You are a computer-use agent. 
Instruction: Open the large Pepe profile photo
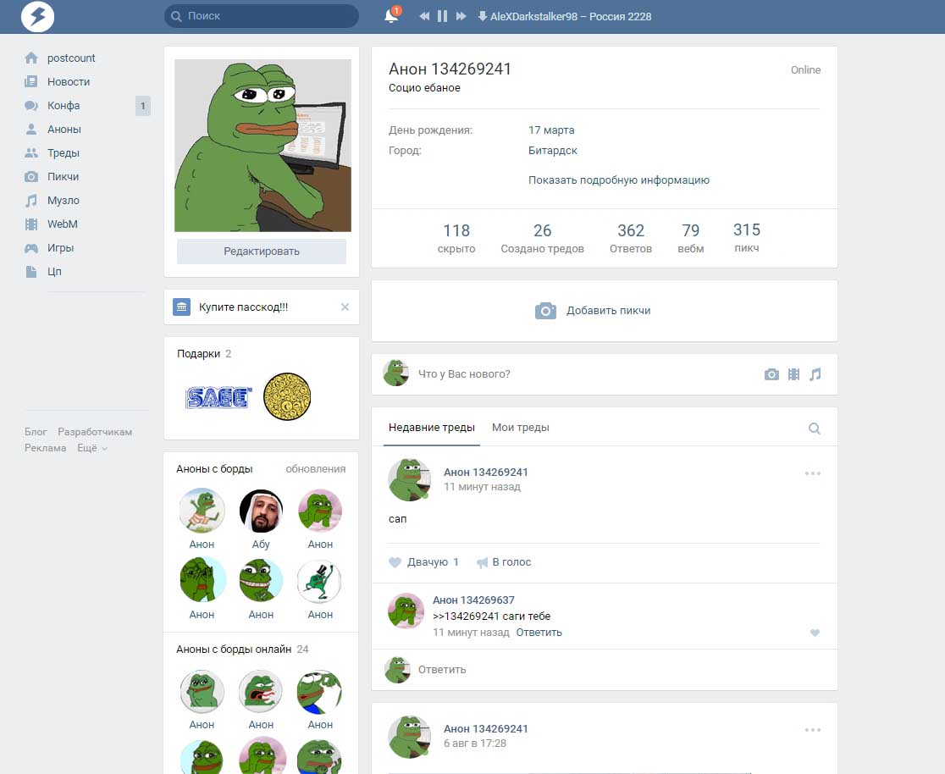(x=262, y=146)
